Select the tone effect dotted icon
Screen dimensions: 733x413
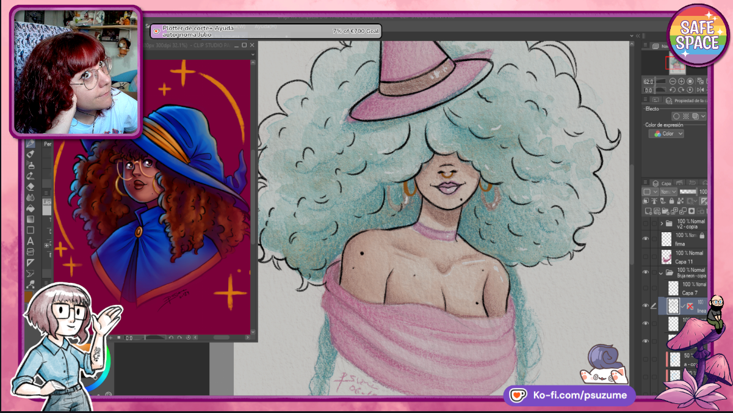[x=686, y=116]
